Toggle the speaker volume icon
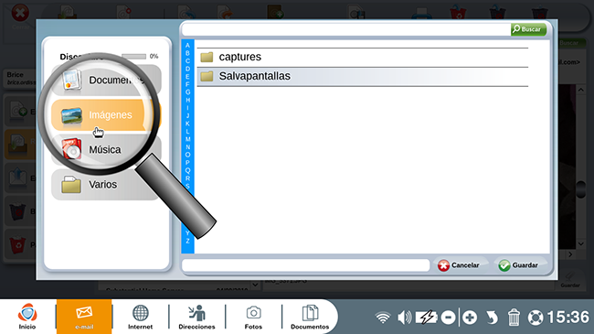Image resolution: width=594 pixels, height=334 pixels. click(404, 318)
